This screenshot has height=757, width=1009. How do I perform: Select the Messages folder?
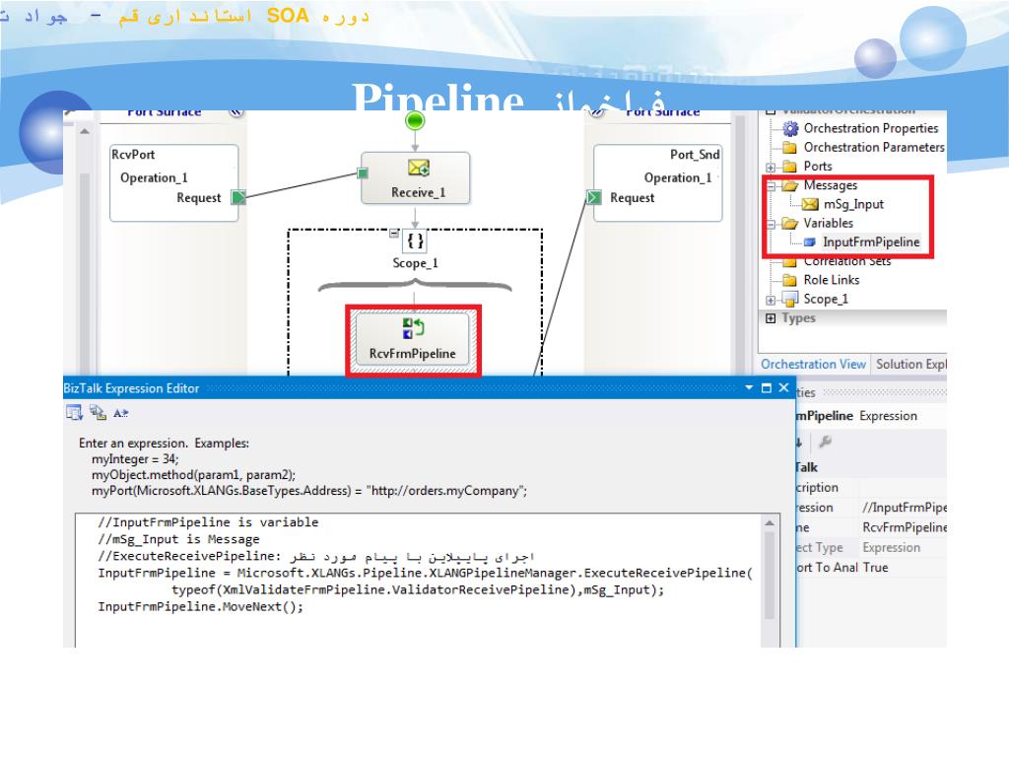(830, 184)
